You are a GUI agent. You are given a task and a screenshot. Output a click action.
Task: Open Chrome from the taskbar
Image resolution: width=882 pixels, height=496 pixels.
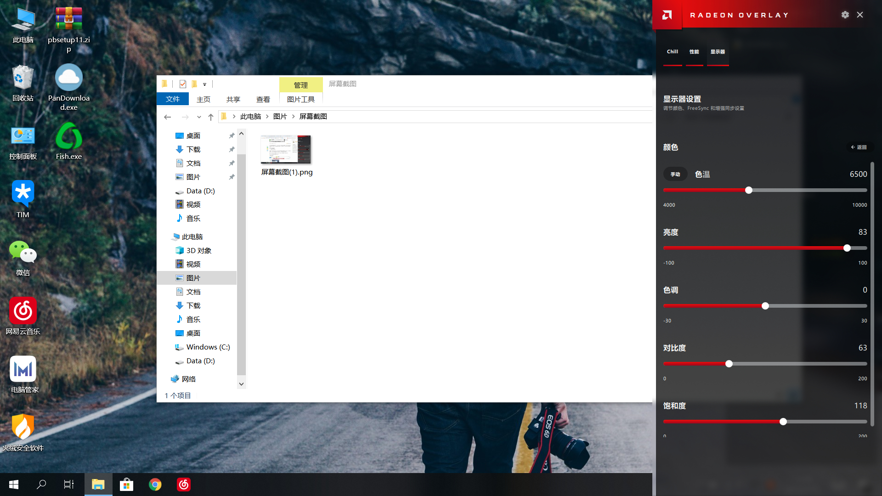(155, 485)
